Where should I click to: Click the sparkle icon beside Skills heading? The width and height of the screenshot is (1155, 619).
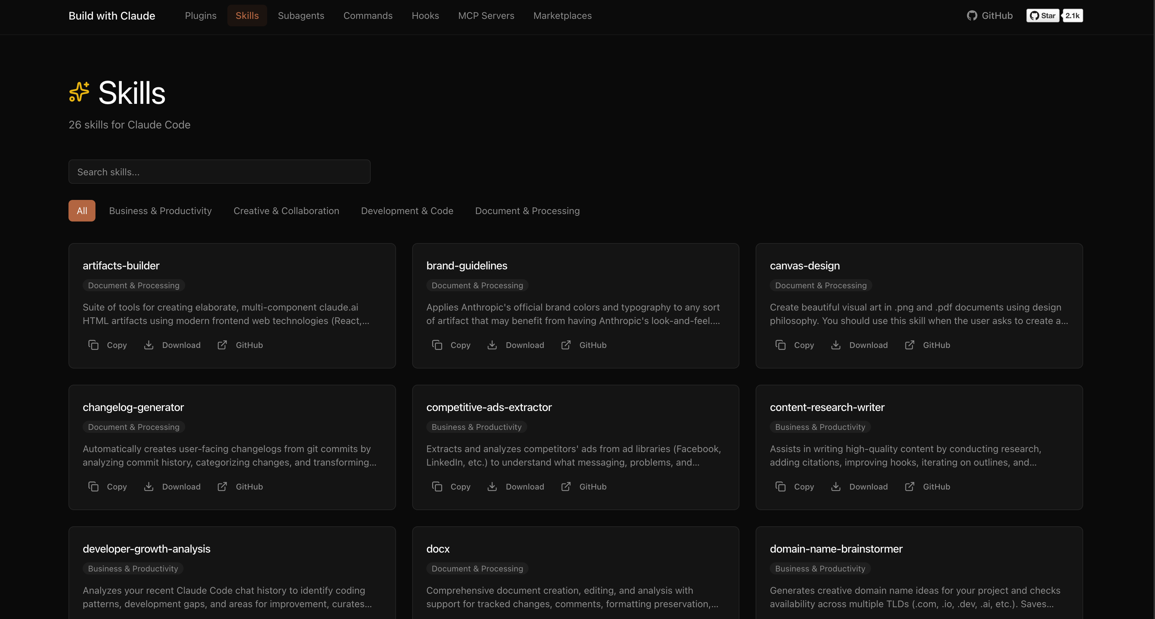tap(79, 92)
